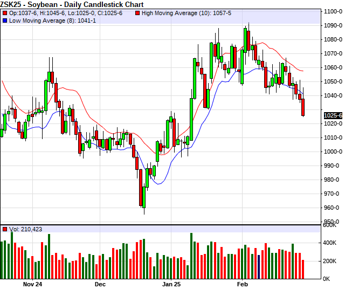Click the Dec date axis label
Viewport: 345px width, 289px height.
click(100, 283)
